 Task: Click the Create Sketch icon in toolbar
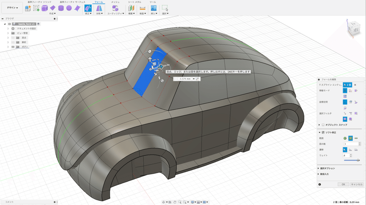(x=36, y=8)
